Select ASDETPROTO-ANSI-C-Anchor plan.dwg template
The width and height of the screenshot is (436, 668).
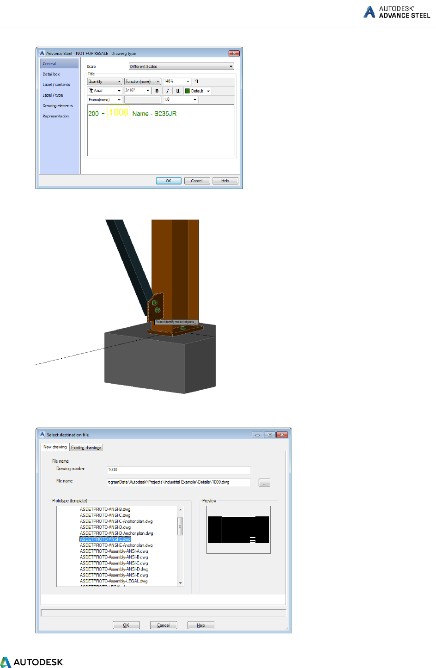[x=116, y=521]
